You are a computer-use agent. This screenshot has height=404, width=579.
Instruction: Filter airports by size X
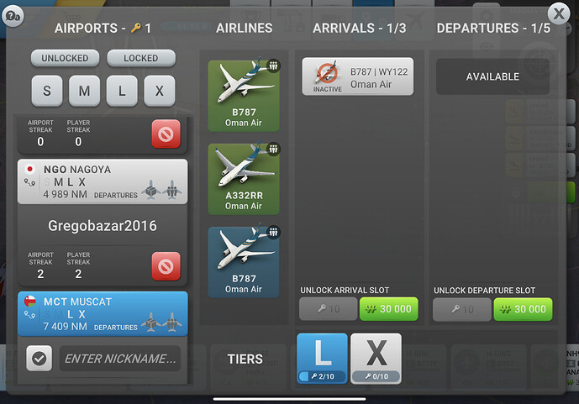(160, 91)
